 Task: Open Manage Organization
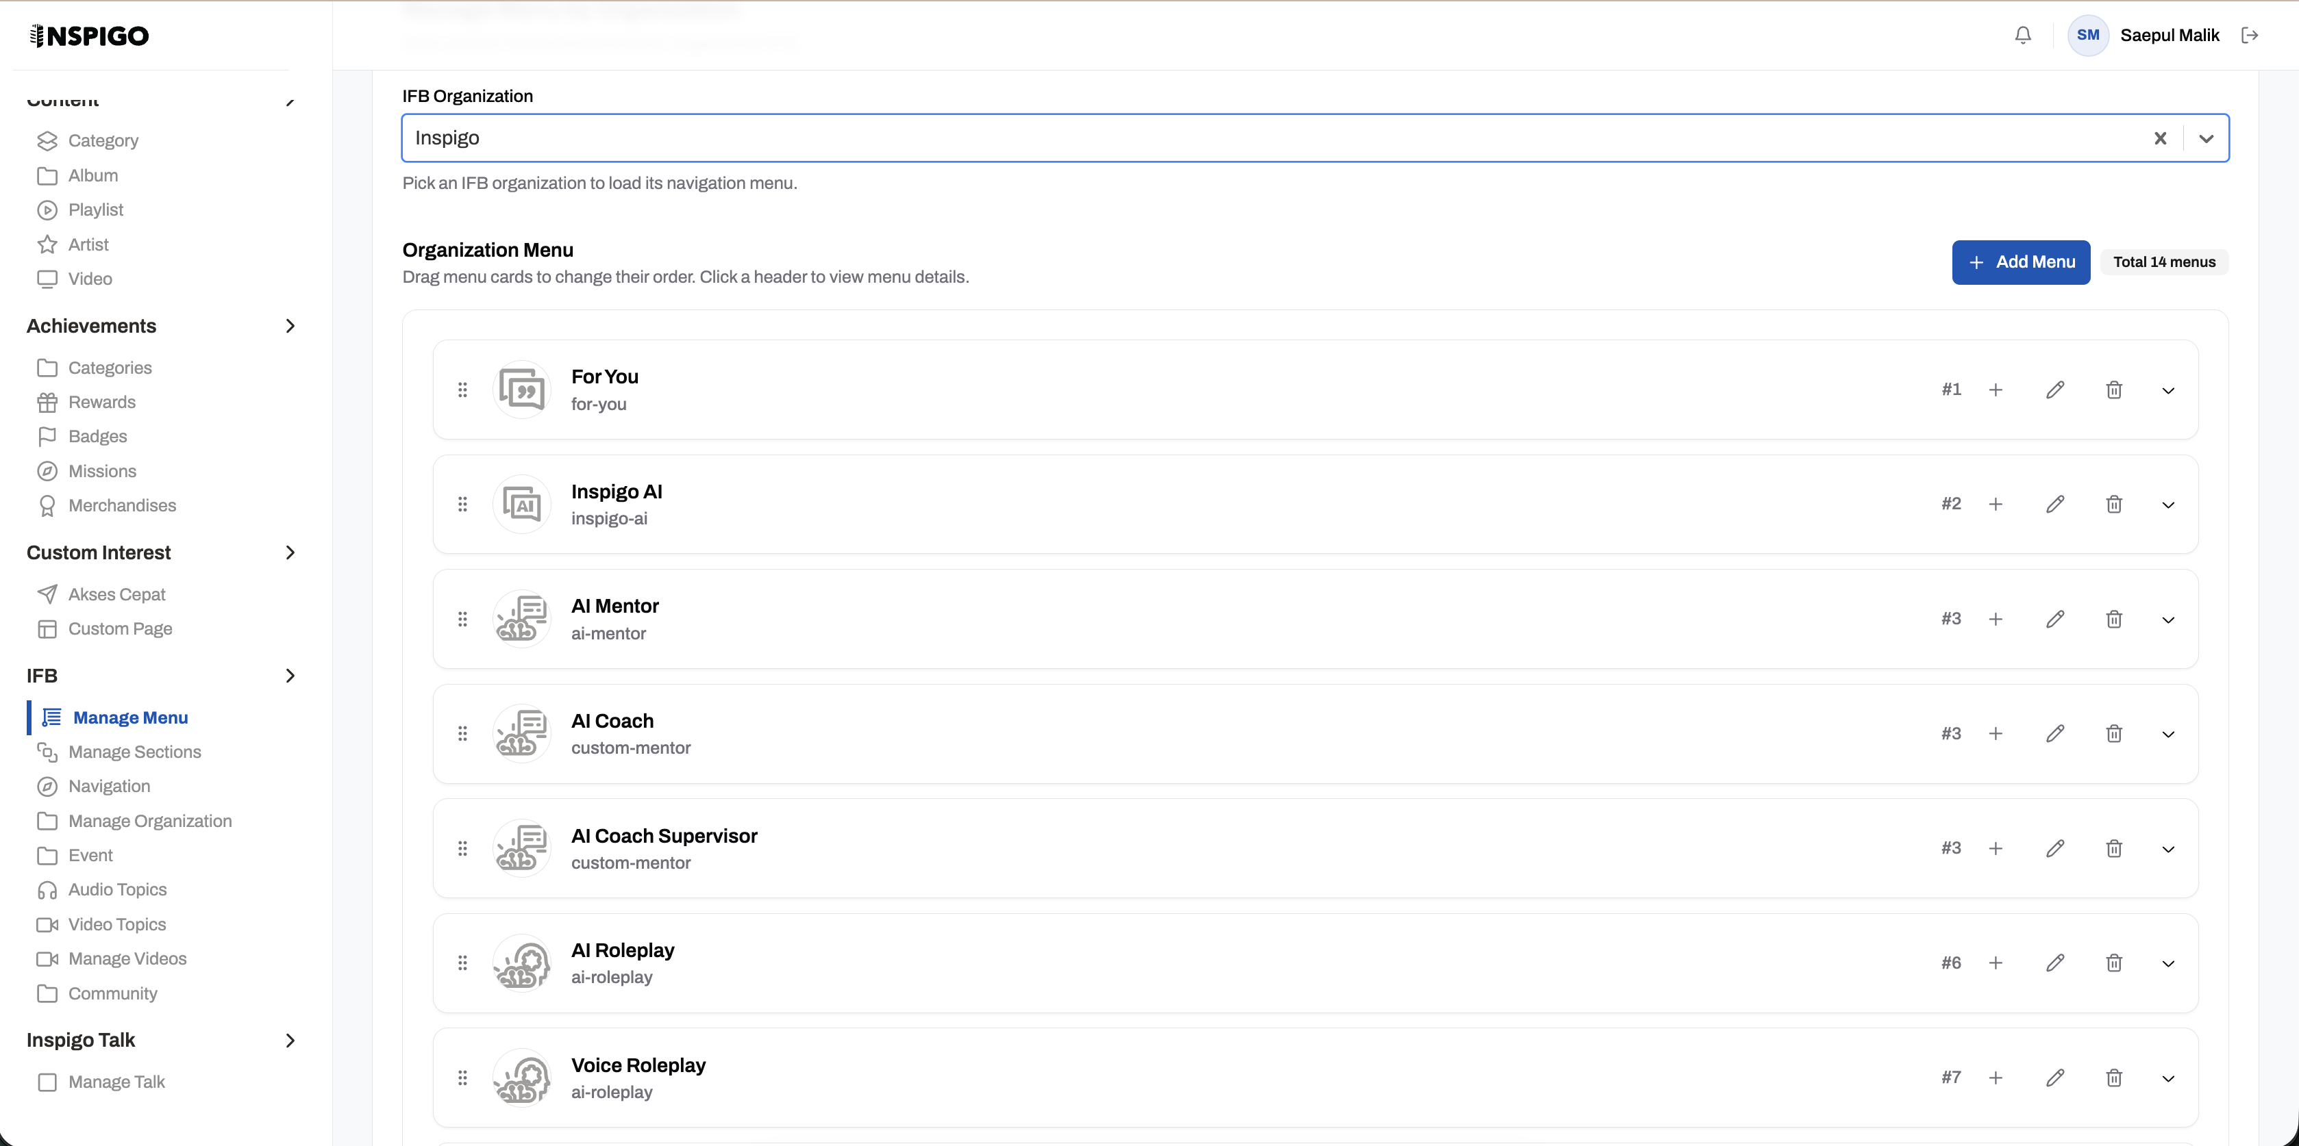tap(134, 822)
